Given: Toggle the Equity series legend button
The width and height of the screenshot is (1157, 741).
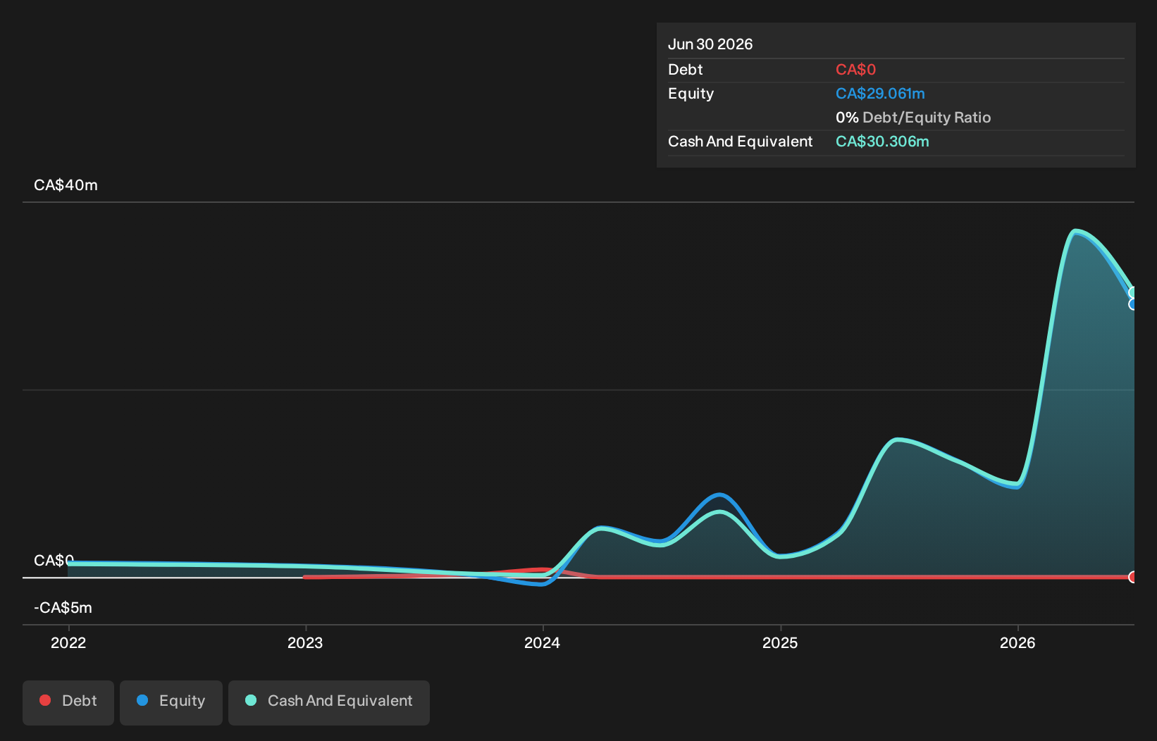Looking at the screenshot, I should [x=171, y=702].
